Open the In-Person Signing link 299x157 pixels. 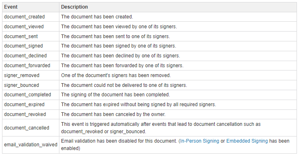pos(199,141)
